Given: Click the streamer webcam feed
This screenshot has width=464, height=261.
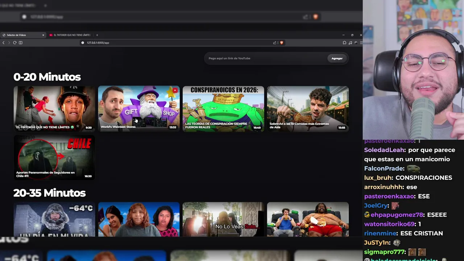Looking at the screenshot, I should 413,70.
